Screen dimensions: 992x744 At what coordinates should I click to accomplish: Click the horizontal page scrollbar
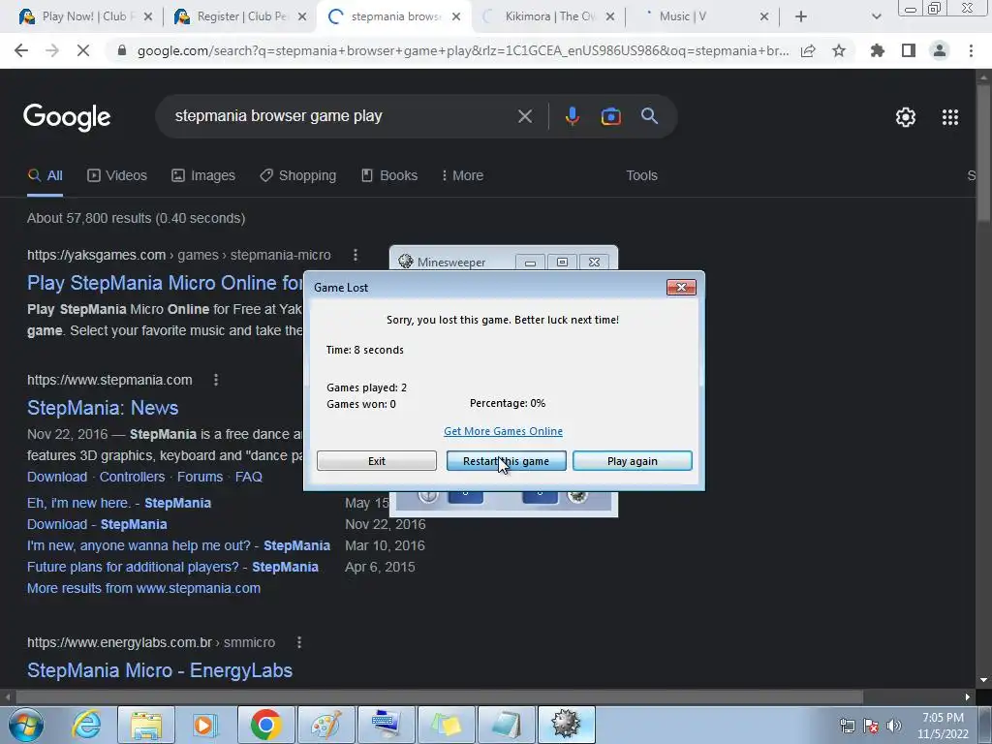click(439, 697)
